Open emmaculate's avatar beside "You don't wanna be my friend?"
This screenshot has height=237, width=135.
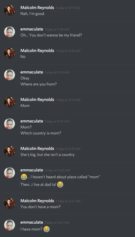[x=9, y=32]
